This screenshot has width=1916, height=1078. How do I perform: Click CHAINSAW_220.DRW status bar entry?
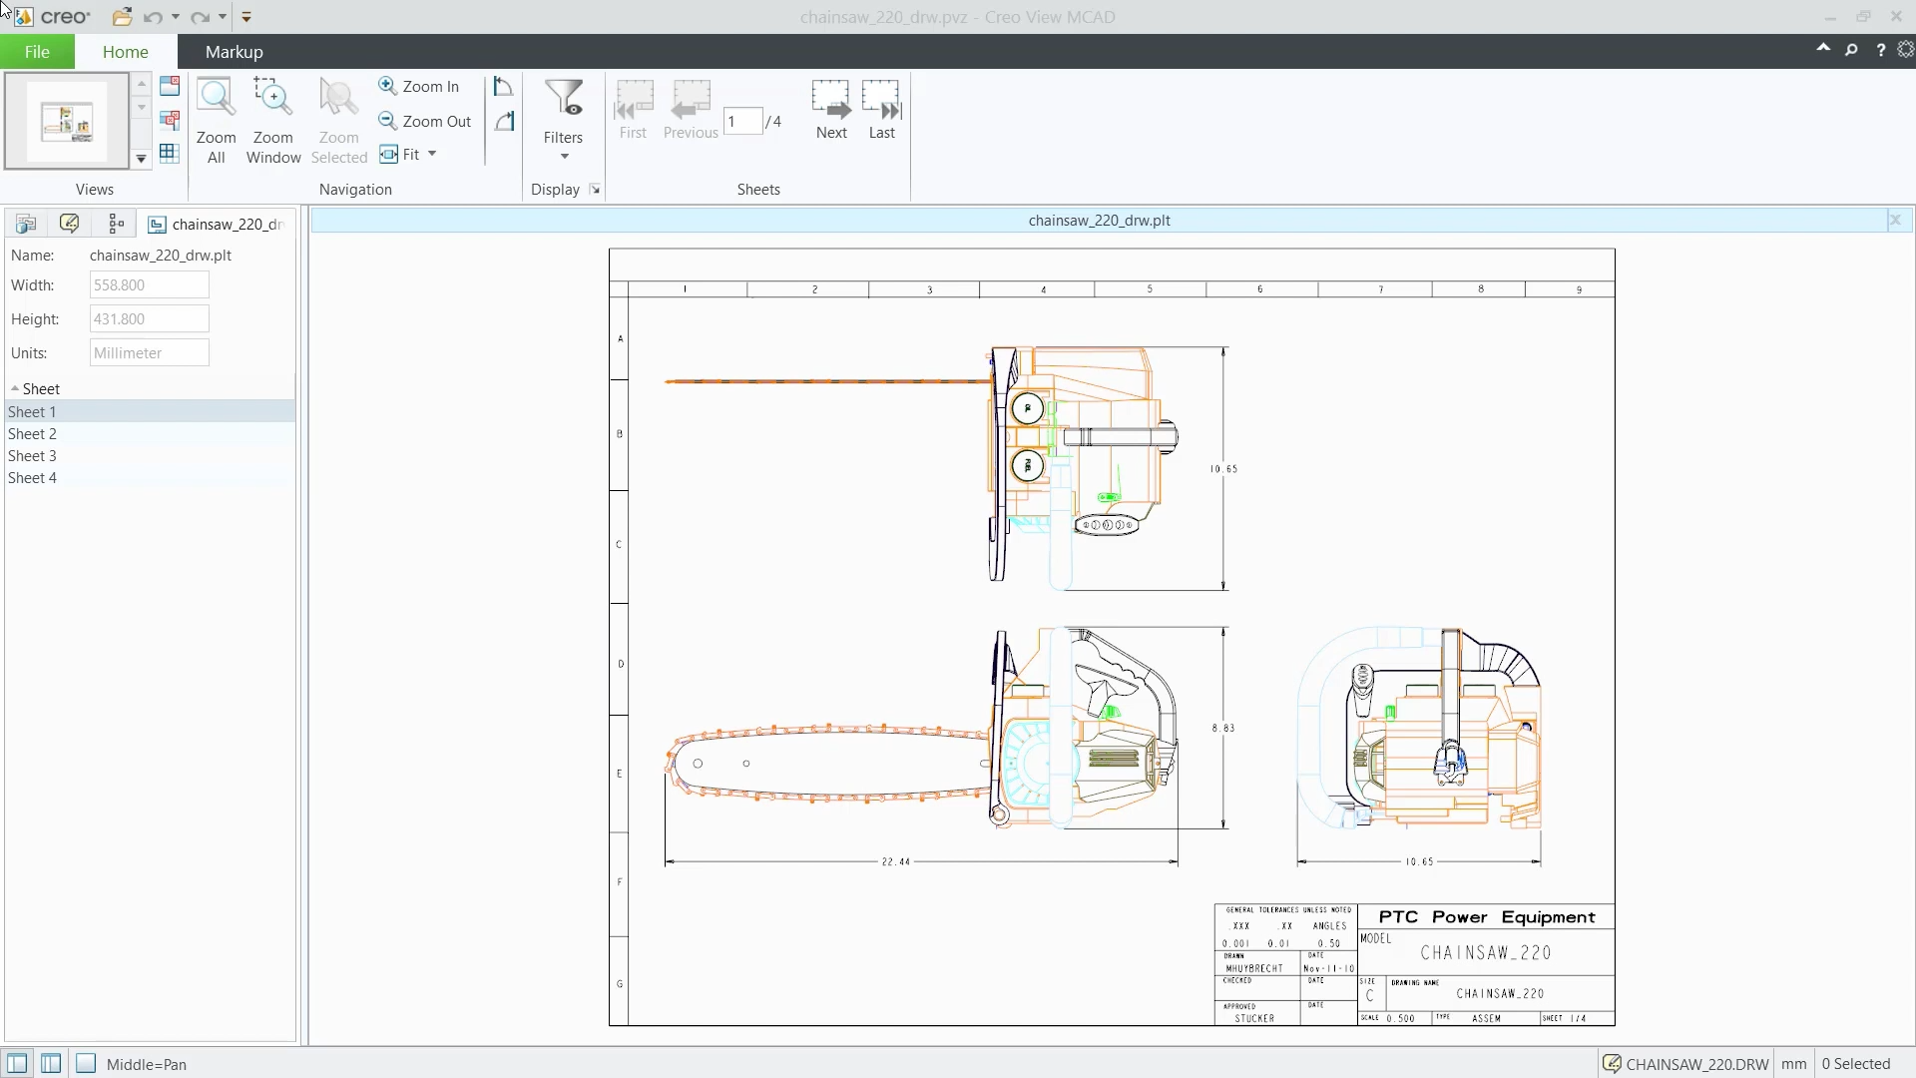(x=1685, y=1064)
